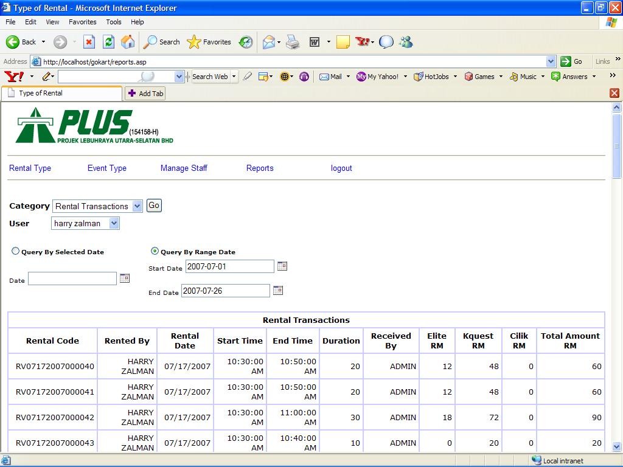The width and height of the screenshot is (623, 467).
Task: Click the Back navigation icon
Action: coord(13,42)
